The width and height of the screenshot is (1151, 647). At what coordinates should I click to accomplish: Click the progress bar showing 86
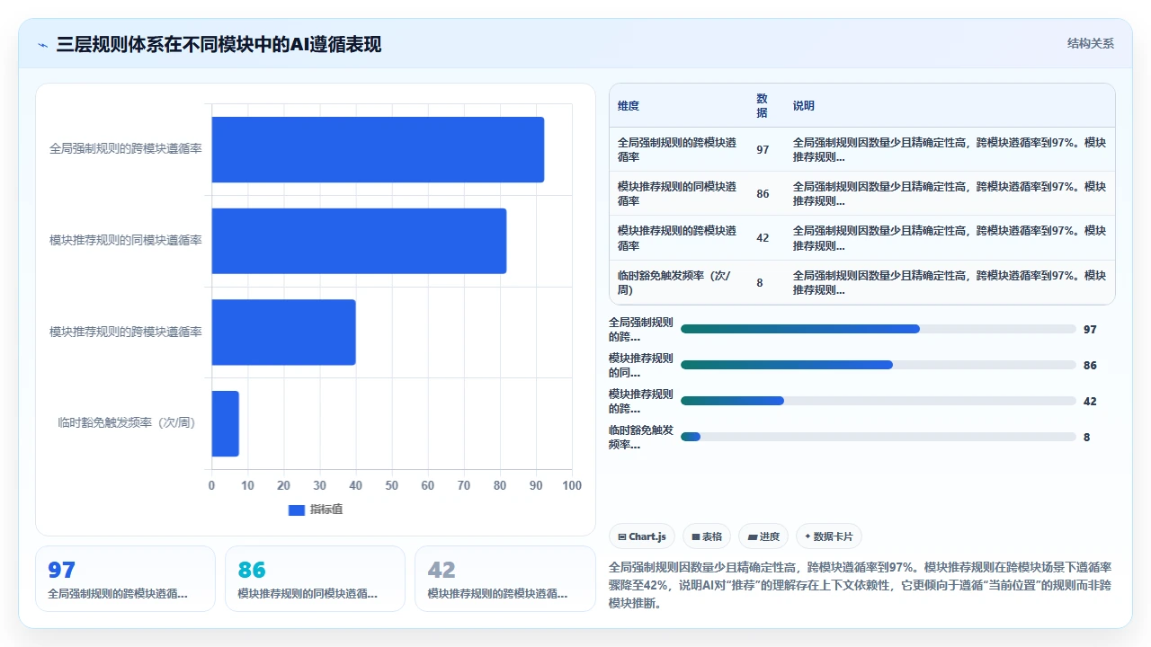878,365
